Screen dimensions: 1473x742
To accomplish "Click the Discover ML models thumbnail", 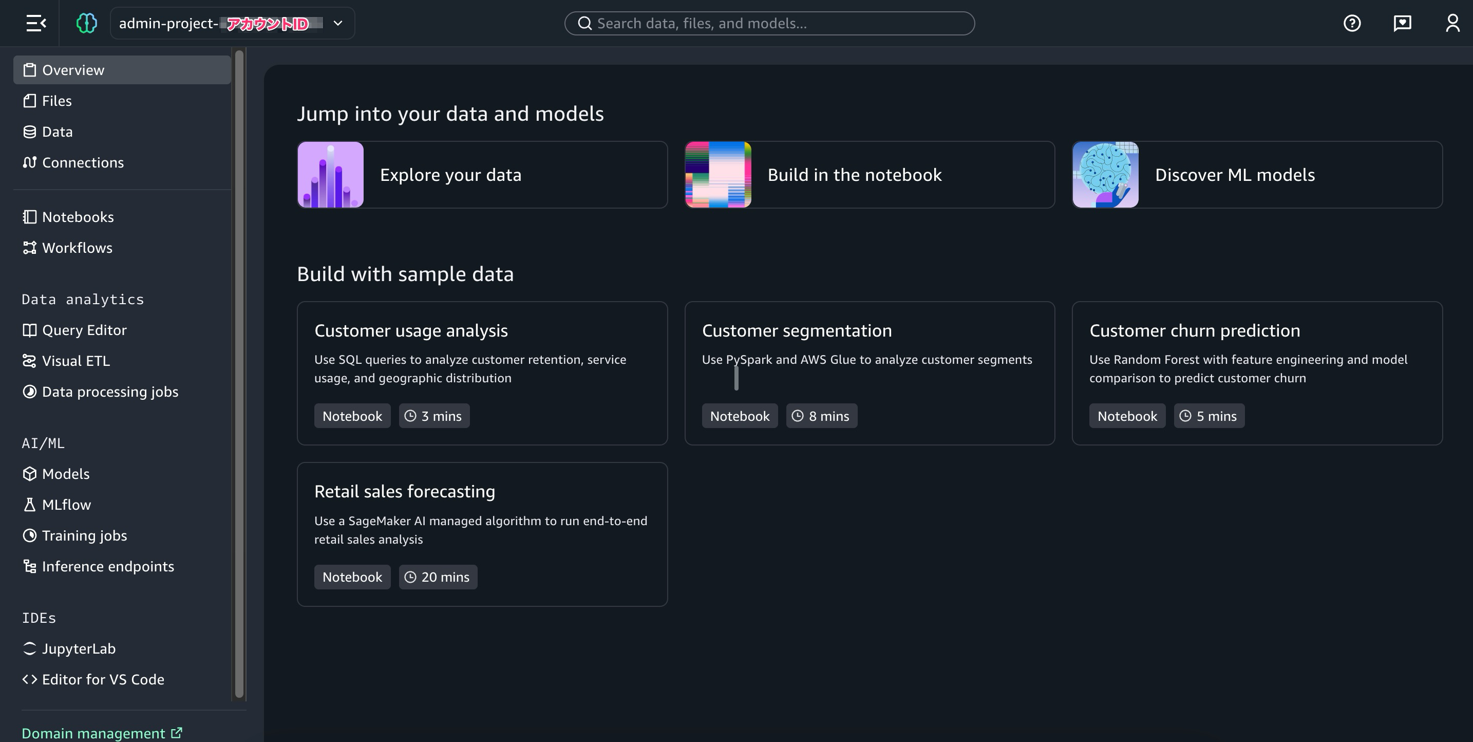I will (x=1105, y=175).
